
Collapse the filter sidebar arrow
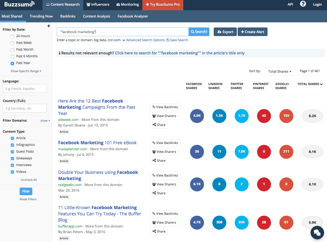click(x=49, y=26)
